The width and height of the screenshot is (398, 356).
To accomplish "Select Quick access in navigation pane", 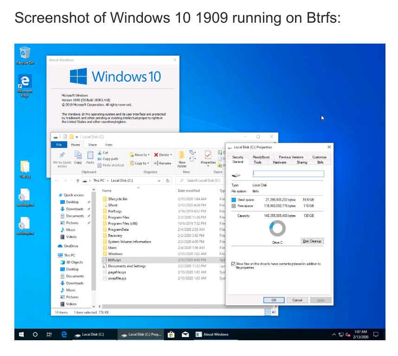I will 71,195.
